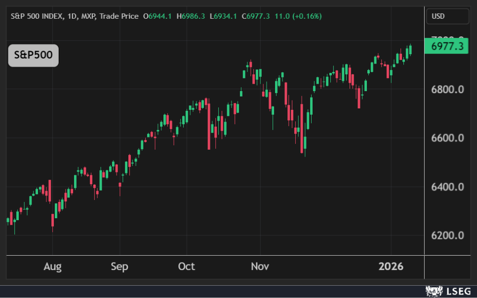
Task: Click the 6200.0 price axis label
Action: 447,235
